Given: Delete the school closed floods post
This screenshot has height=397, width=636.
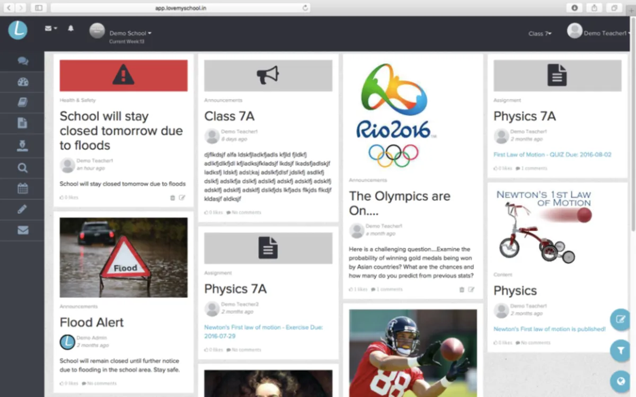Looking at the screenshot, I should click(x=173, y=198).
